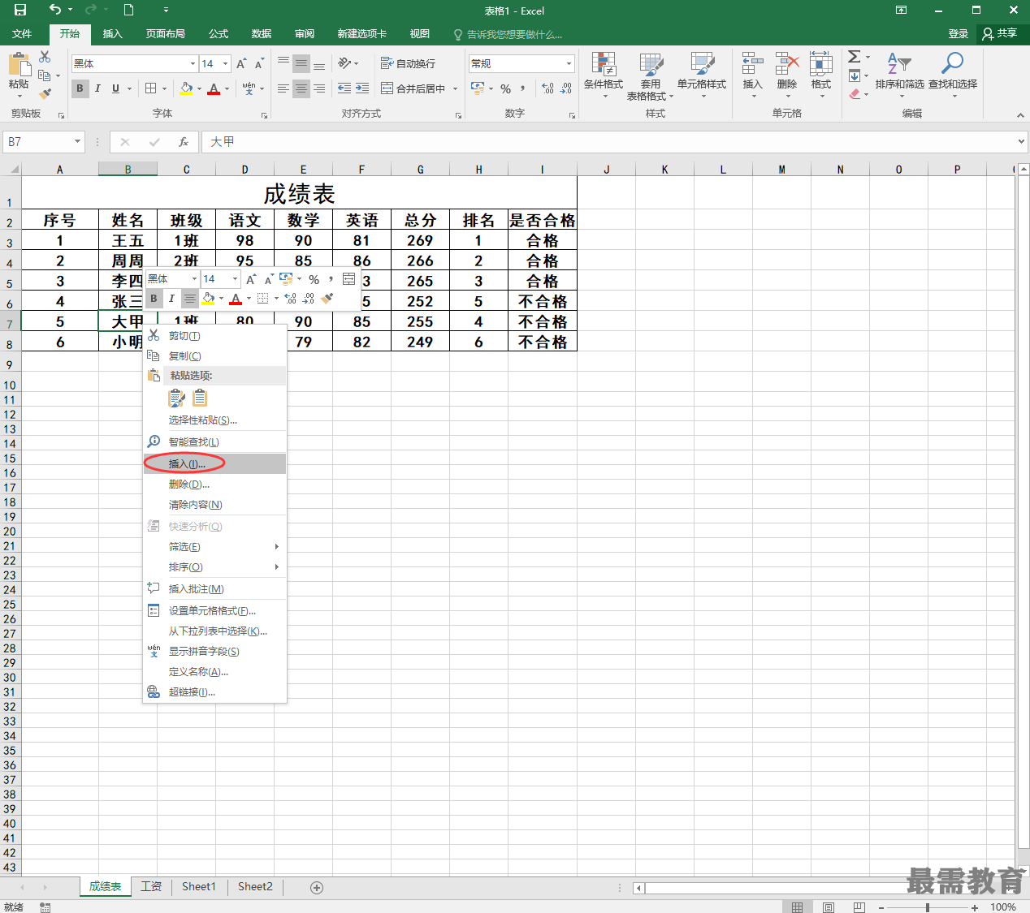Switch to the 工资 sheet tab
This screenshot has height=913, width=1030.
pos(151,886)
